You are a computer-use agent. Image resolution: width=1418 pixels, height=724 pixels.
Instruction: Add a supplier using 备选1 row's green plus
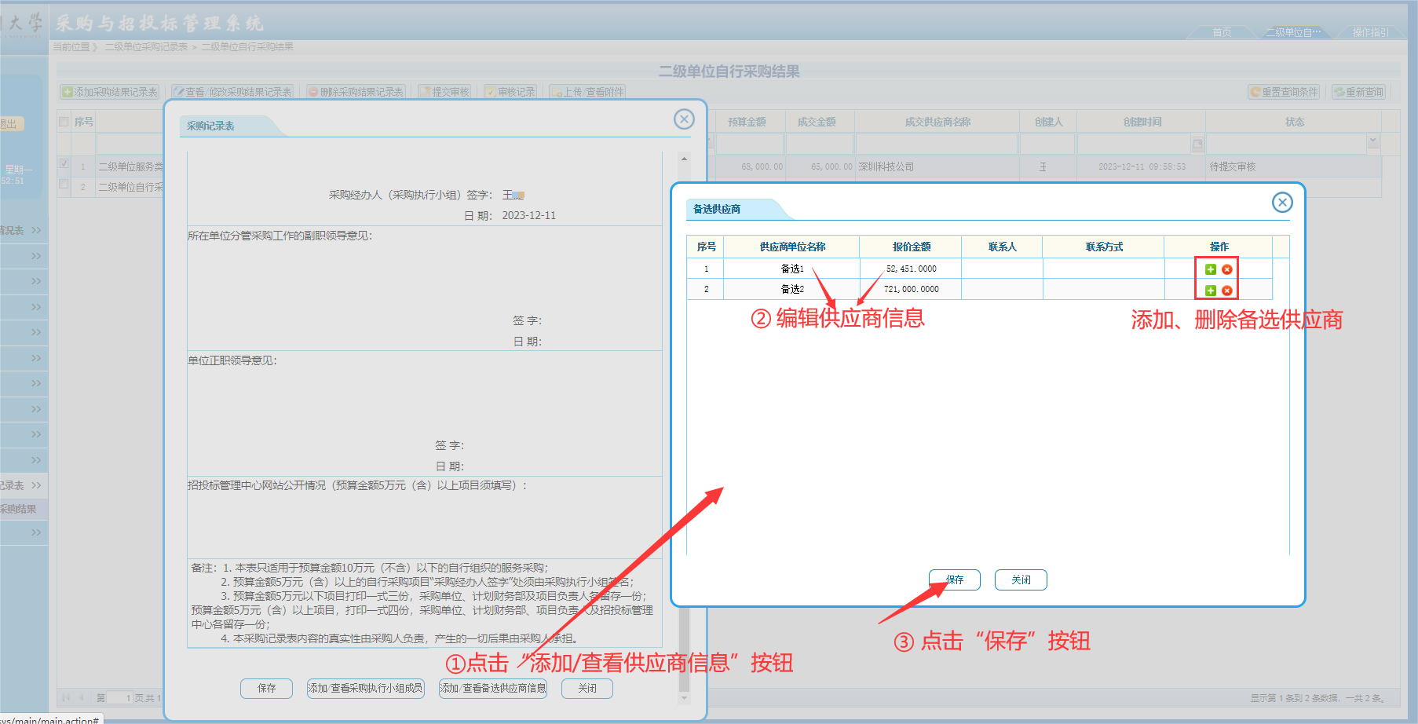[1210, 269]
